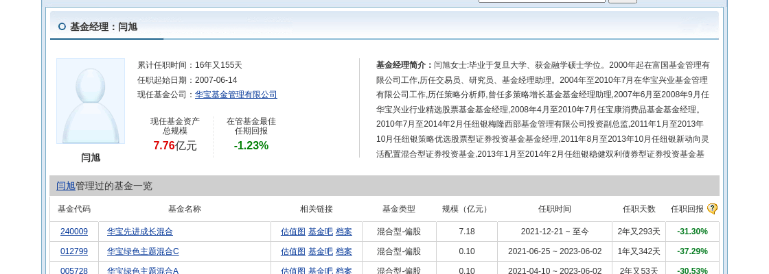769x274 pixels.
Task: Open 基金吧 for 华宝先进成长混合
Action: [320, 232]
